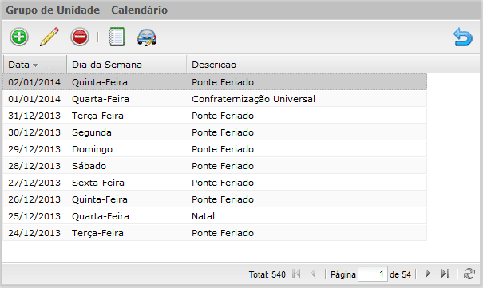
Task: Select the 29/12/2013 Domingo row
Action: point(215,149)
